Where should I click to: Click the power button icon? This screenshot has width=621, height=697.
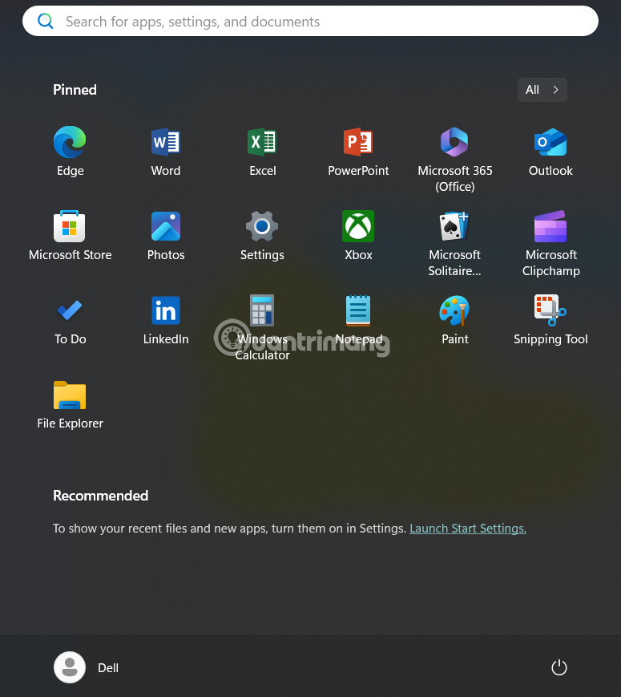point(558,667)
